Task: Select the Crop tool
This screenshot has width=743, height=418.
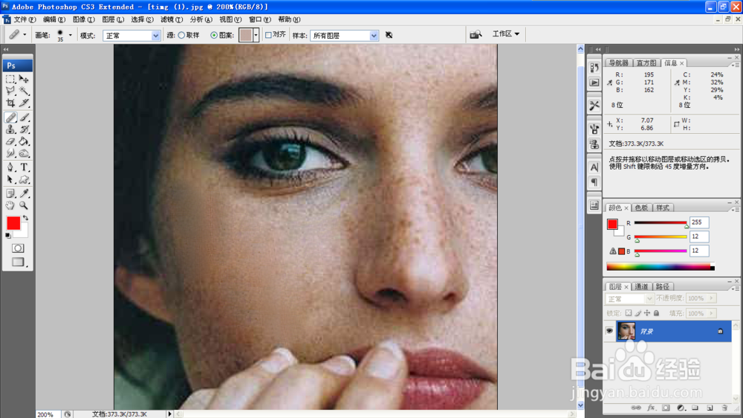Action: (x=10, y=103)
